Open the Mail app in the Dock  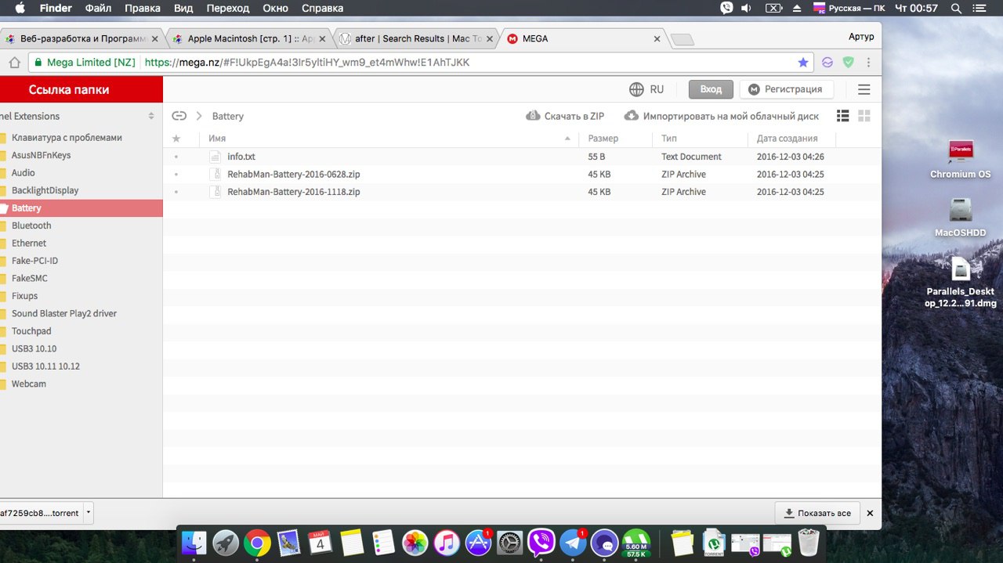coord(289,543)
